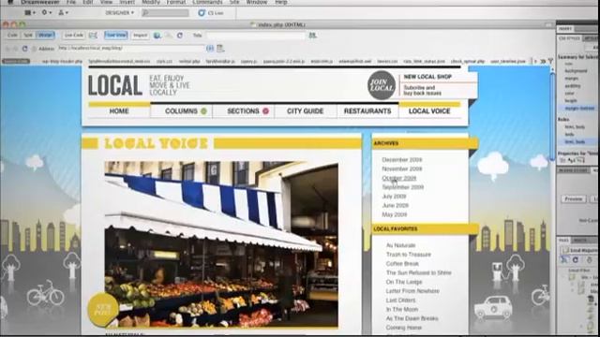Click the green dot beside COLUMNS

coord(204,111)
